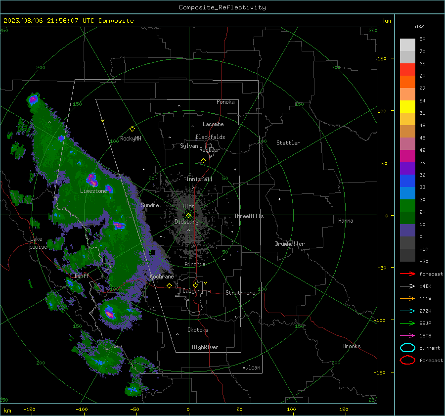This screenshot has width=445, height=416.
Task: Click the Stettler label
Action: pyautogui.click(x=288, y=143)
